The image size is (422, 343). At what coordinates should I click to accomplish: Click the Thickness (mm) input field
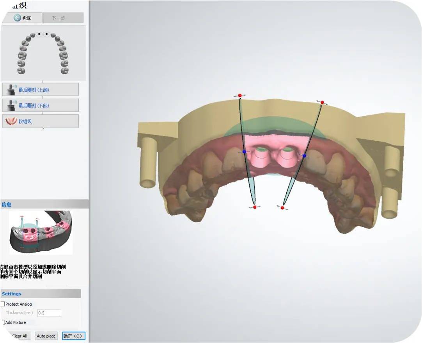pyautogui.click(x=49, y=313)
